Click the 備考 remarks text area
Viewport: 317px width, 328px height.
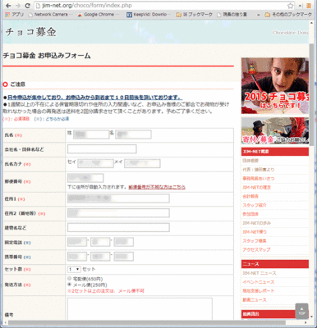[140, 308]
